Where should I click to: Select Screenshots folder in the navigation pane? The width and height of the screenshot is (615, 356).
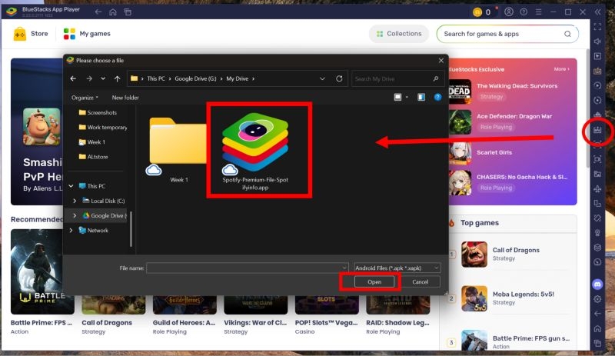[98, 112]
